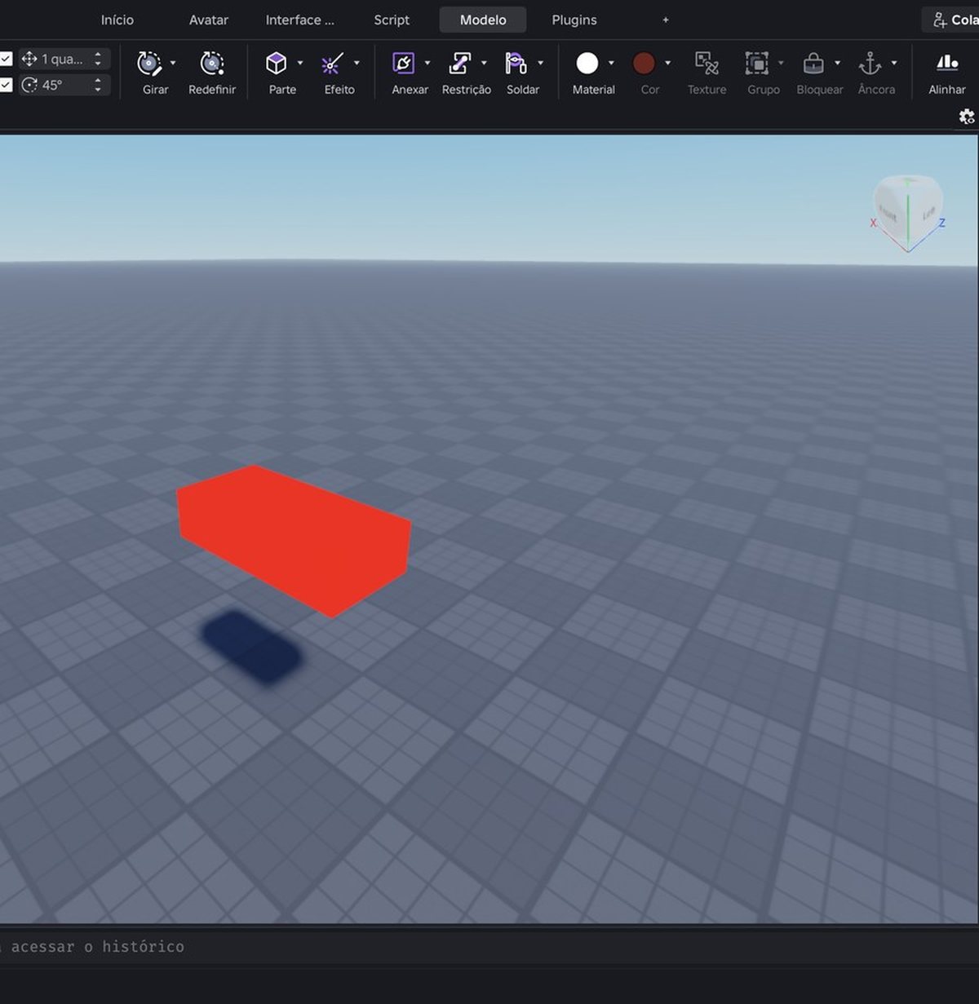The height and width of the screenshot is (1004, 979).
Task: Open the Plugins tab
Action: click(x=574, y=20)
